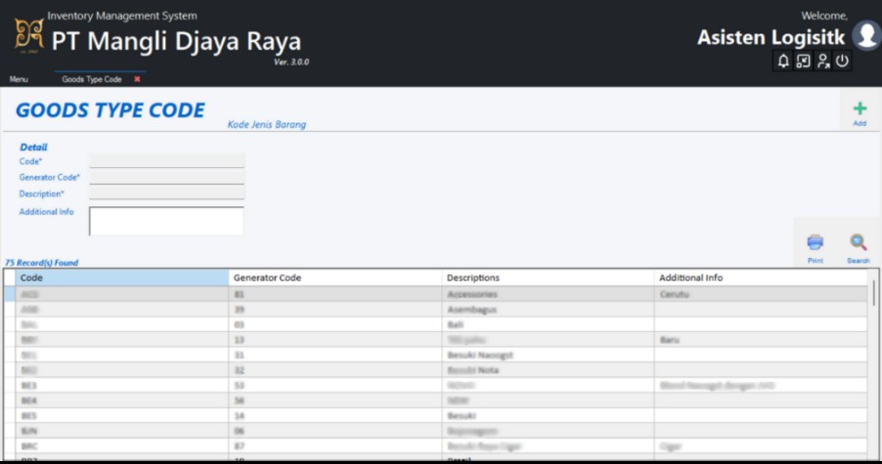
Task: Click the Generator Code input field
Action: tap(166, 177)
